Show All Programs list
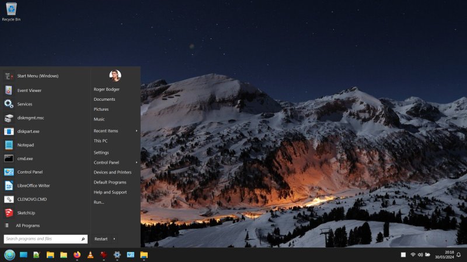 (x=27, y=225)
